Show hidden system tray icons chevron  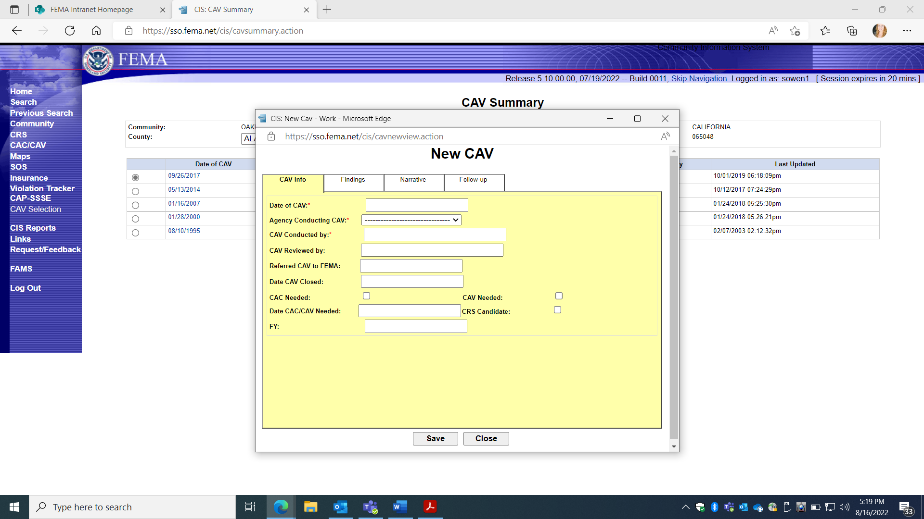point(685,507)
